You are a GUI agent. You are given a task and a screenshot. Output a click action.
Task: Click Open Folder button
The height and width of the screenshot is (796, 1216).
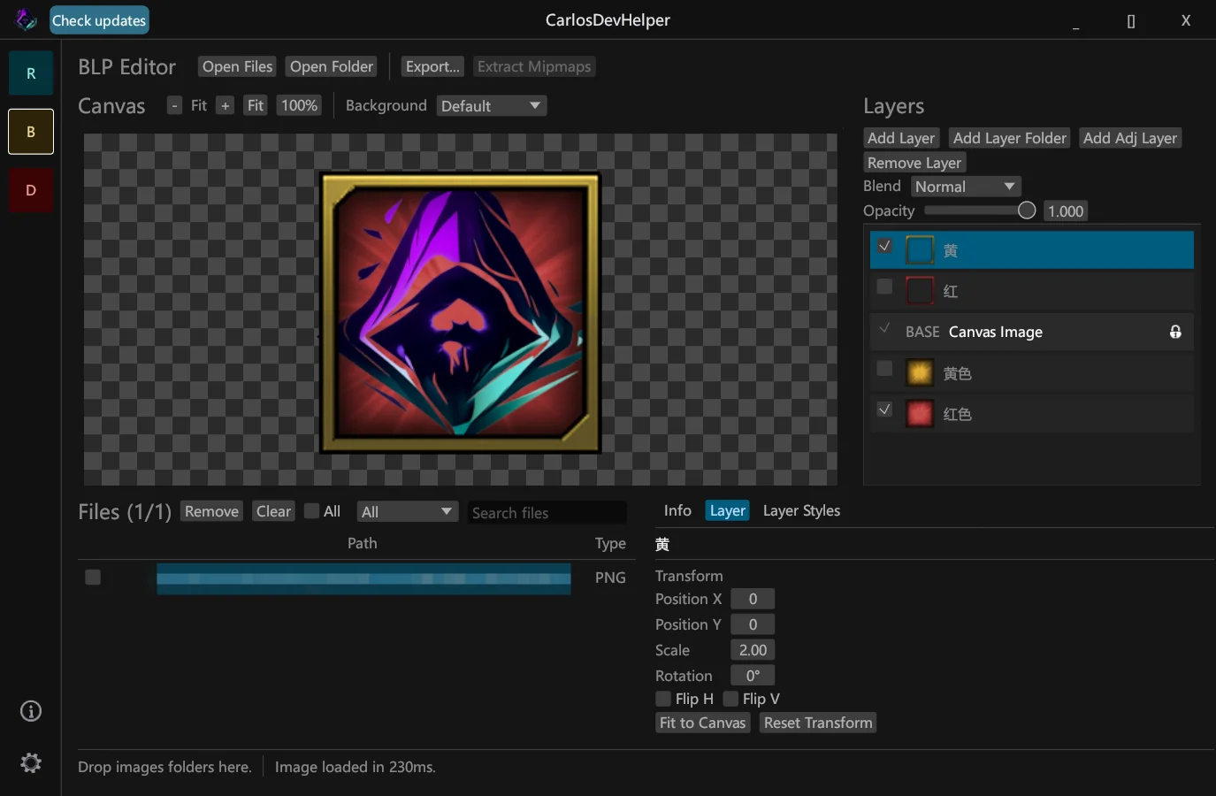pyautogui.click(x=332, y=66)
